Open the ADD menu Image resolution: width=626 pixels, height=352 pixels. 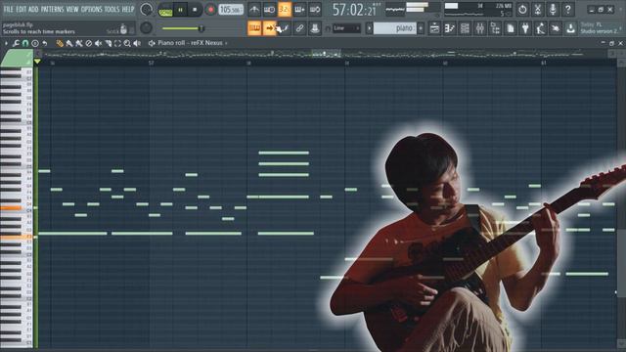point(33,9)
